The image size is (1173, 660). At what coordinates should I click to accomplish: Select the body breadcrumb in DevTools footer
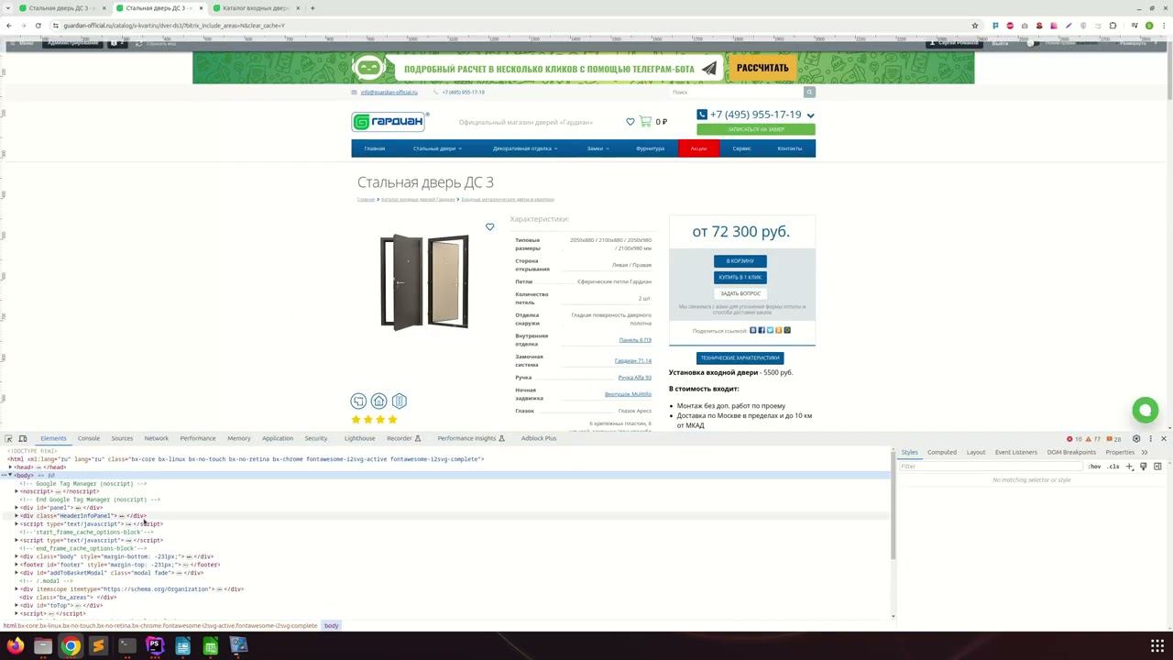[332, 626]
